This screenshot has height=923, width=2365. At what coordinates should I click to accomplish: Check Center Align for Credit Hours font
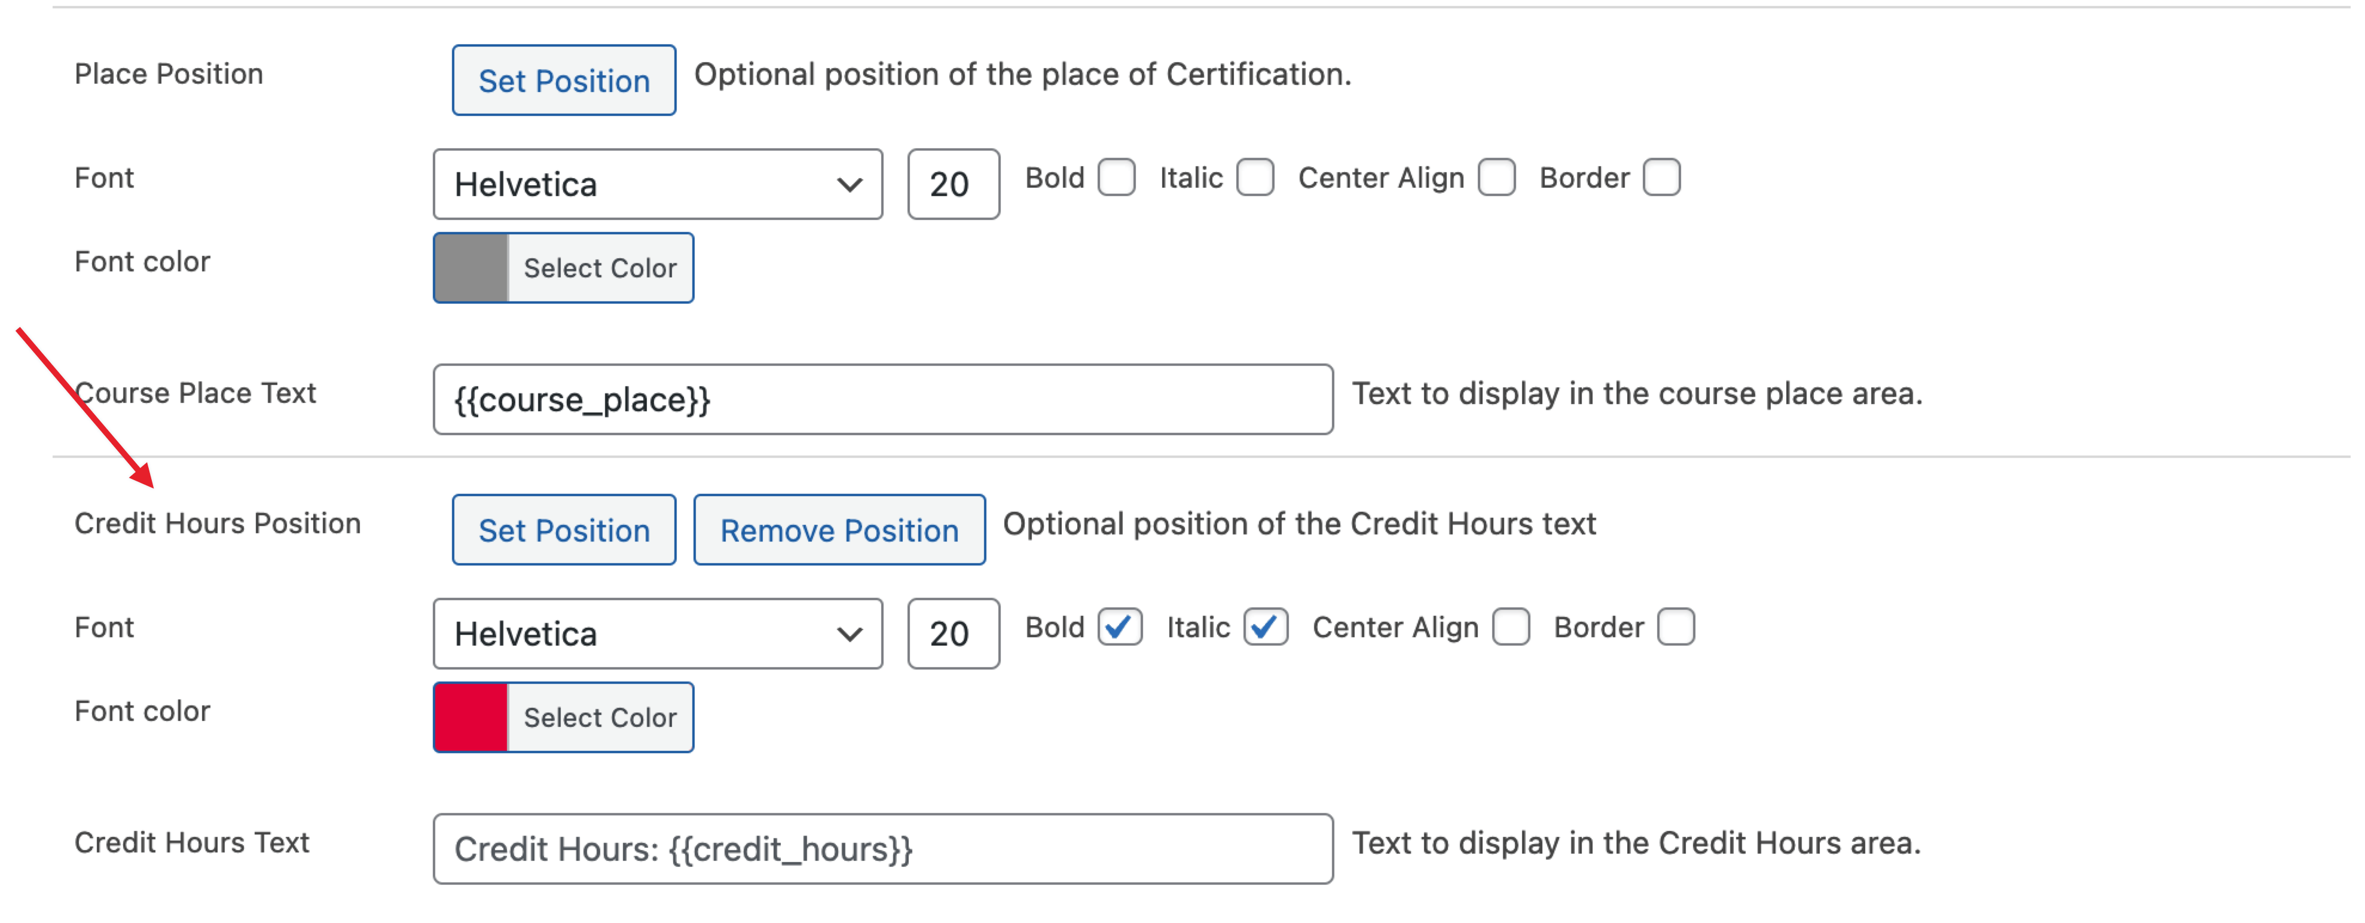pos(1511,627)
